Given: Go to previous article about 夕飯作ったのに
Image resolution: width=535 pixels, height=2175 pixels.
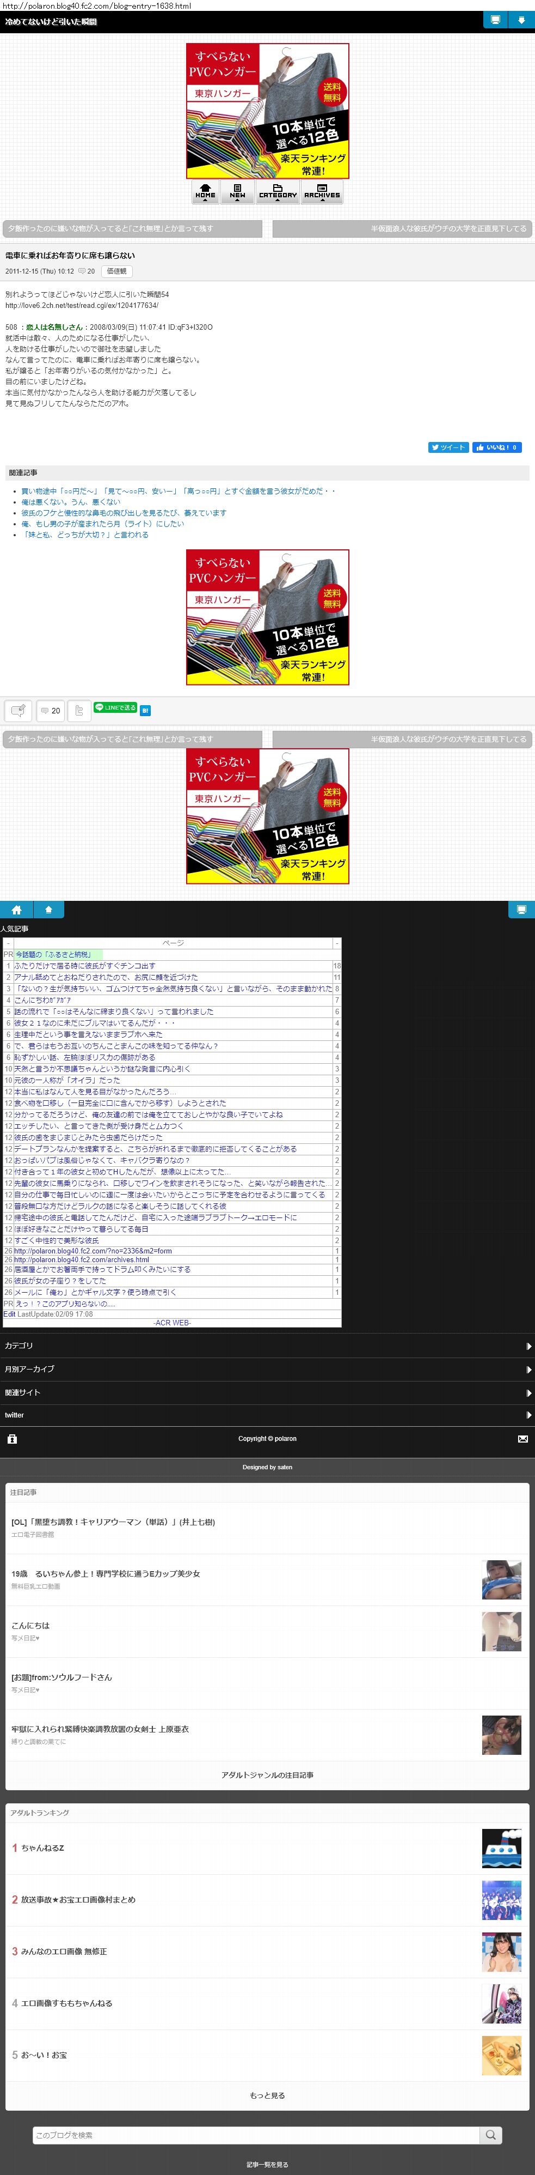Looking at the screenshot, I should pos(133,229).
